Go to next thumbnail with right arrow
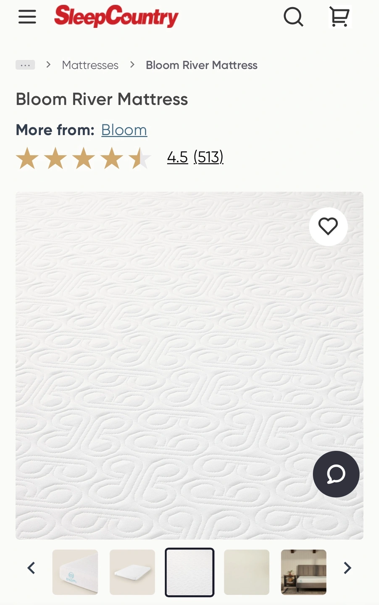 pyautogui.click(x=347, y=568)
